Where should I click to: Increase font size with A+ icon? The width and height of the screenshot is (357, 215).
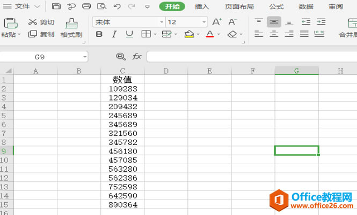click(217, 22)
